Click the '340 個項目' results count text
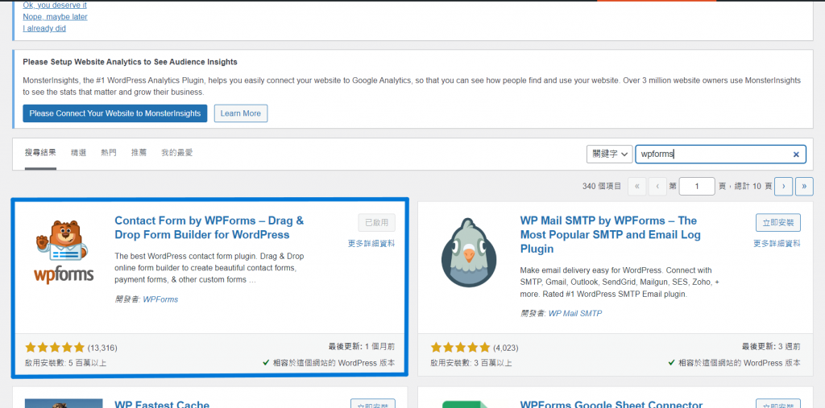825x408 pixels. point(602,186)
